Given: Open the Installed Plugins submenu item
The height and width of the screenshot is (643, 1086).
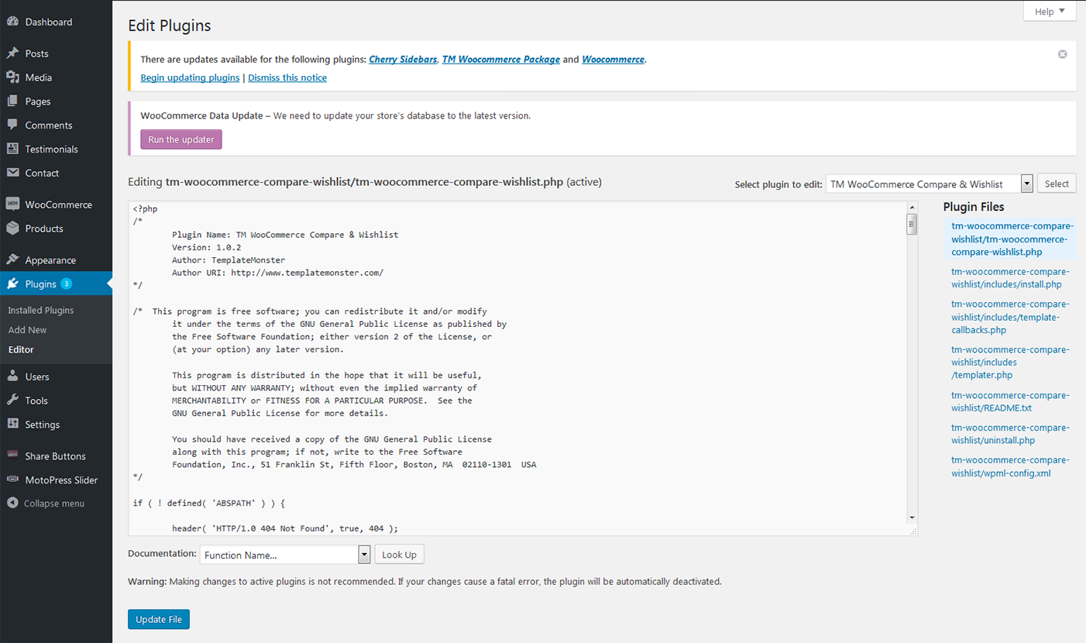Looking at the screenshot, I should pos(41,310).
